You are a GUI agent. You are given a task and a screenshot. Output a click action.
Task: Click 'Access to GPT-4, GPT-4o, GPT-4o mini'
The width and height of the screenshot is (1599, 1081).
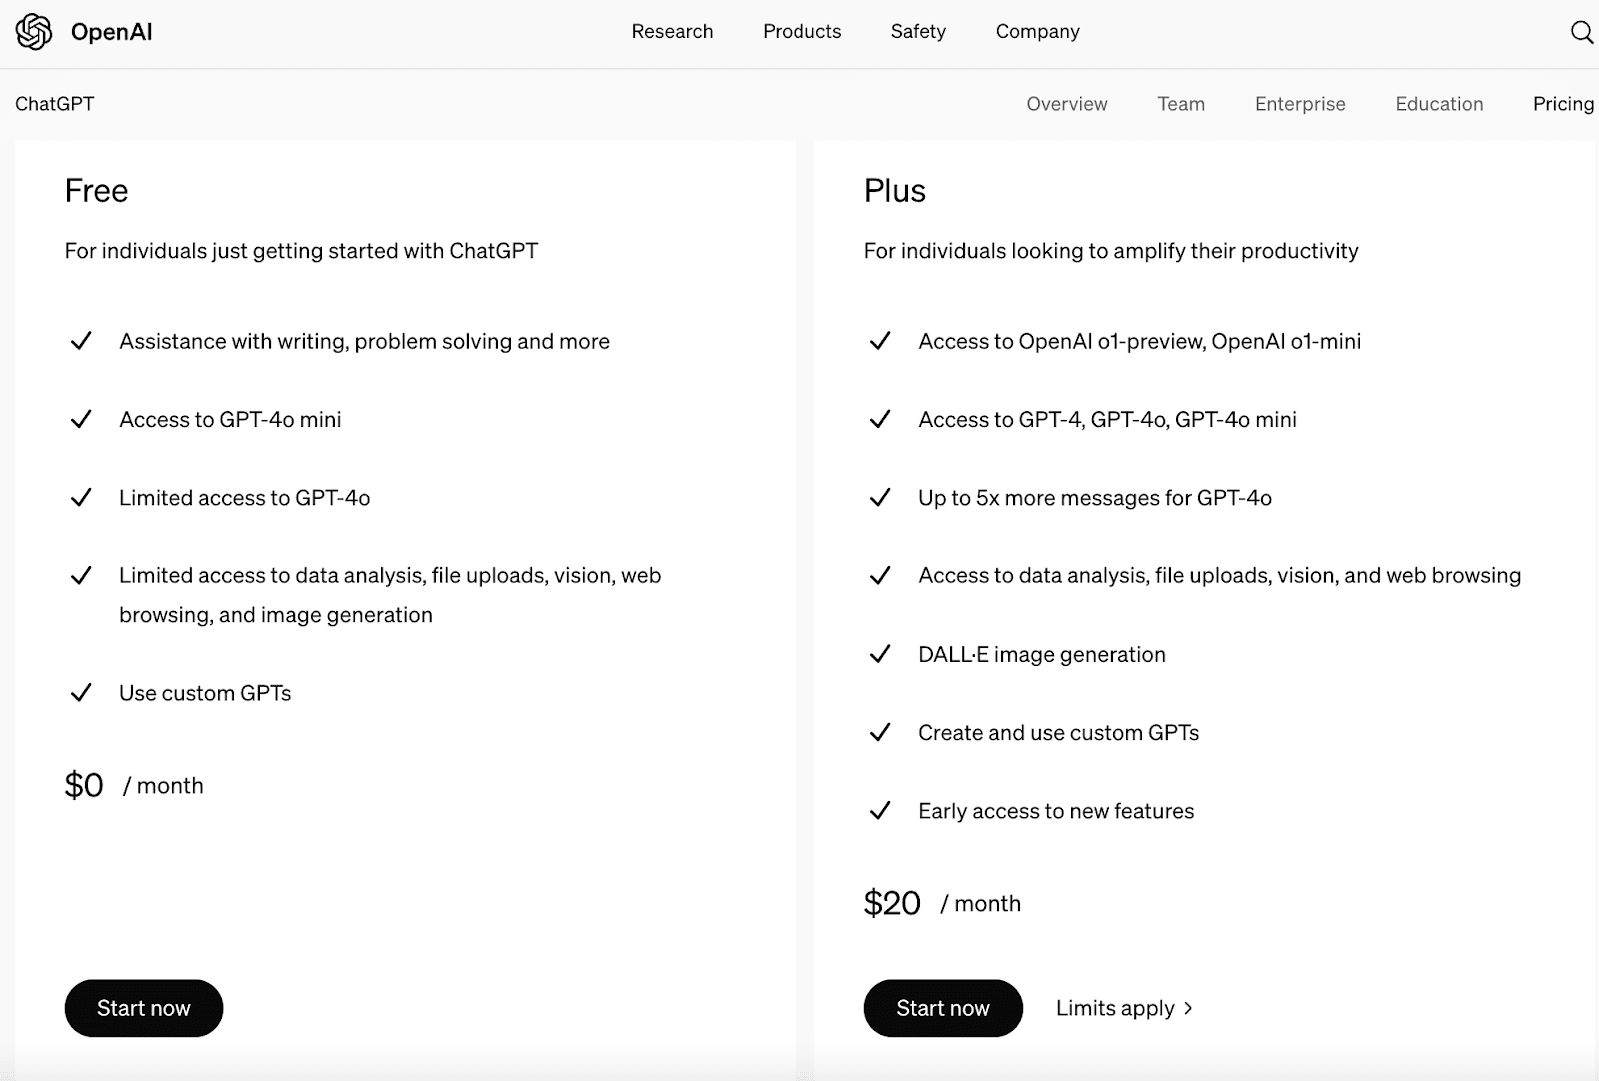(1107, 420)
